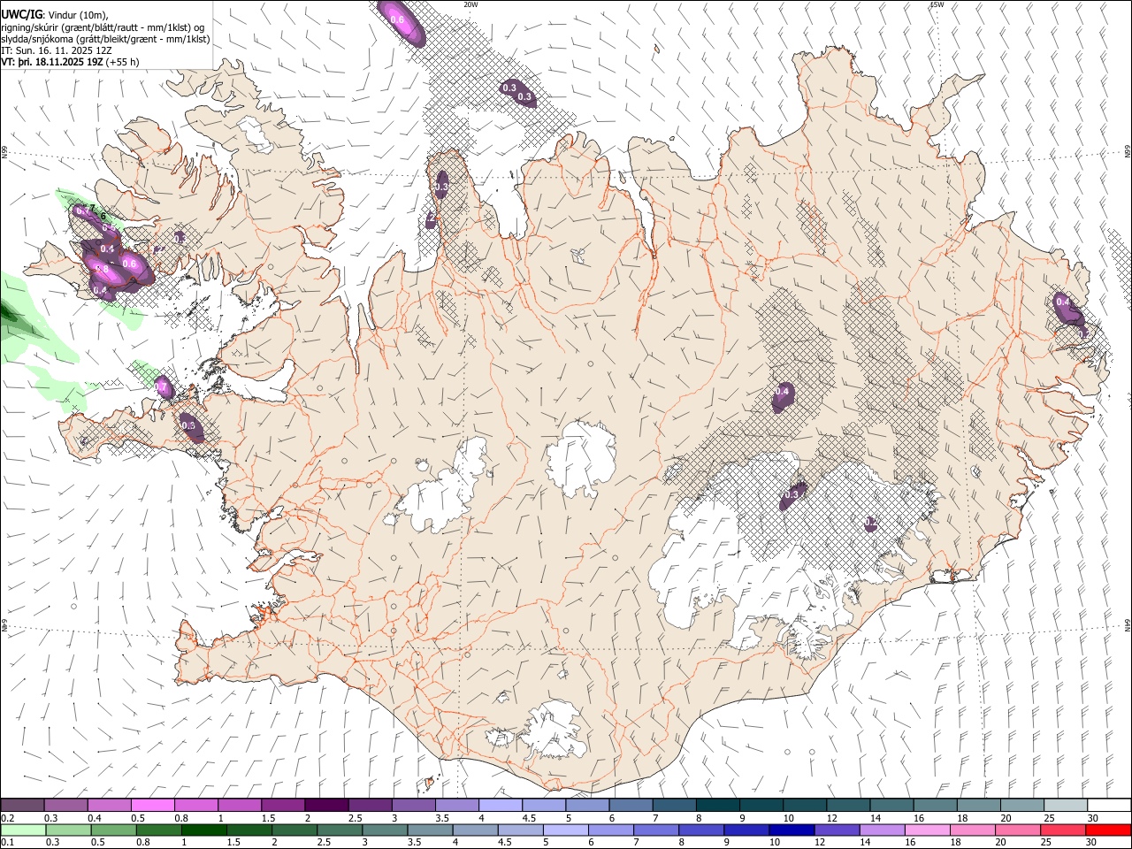The height and width of the screenshot is (849, 1132).
Task: Click the '0.1' label starting the lower scale
Action: pos(7,843)
